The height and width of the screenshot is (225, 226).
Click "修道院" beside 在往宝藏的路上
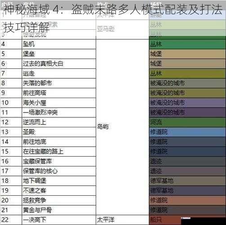click(x=187, y=152)
